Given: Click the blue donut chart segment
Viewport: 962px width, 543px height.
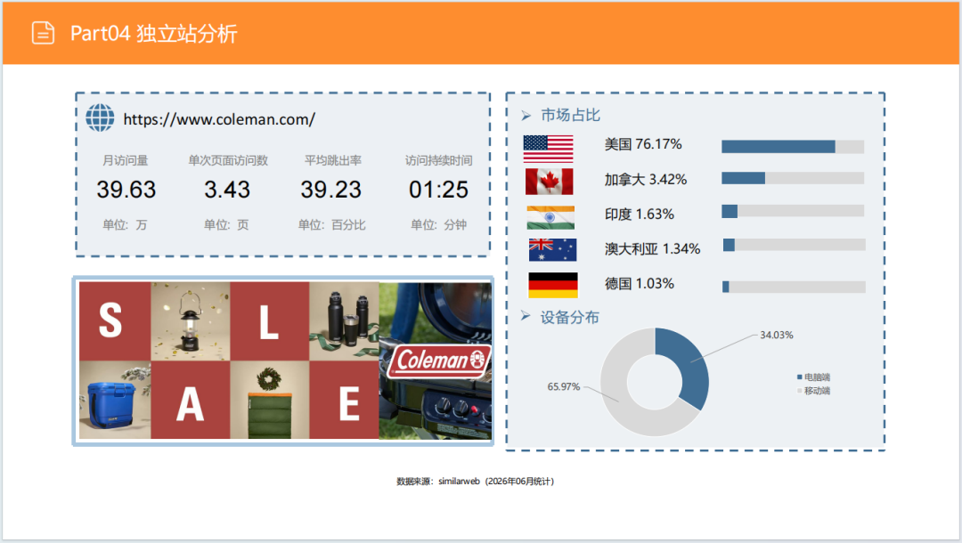Looking at the screenshot, I should [690, 365].
